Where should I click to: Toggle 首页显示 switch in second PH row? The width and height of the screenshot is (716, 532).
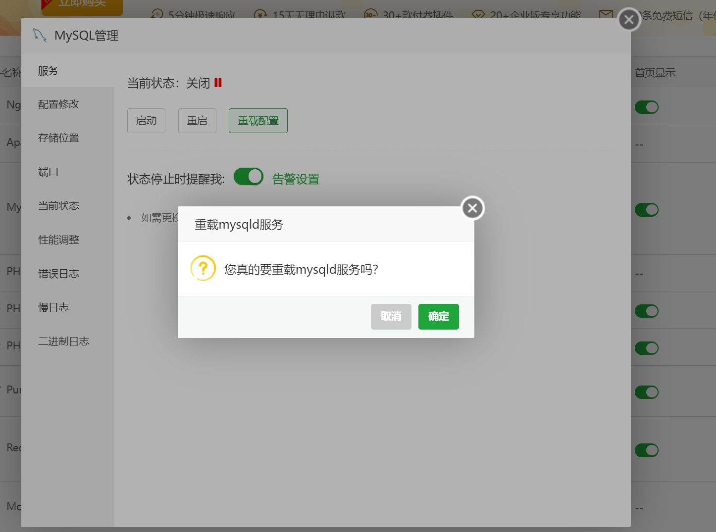[647, 311]
